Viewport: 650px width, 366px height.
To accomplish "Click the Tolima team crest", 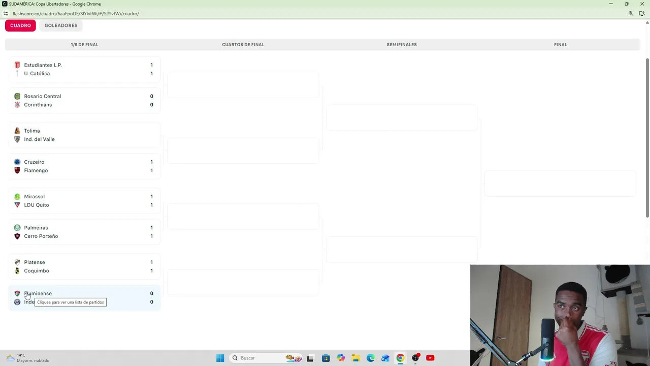I will 17,131.
